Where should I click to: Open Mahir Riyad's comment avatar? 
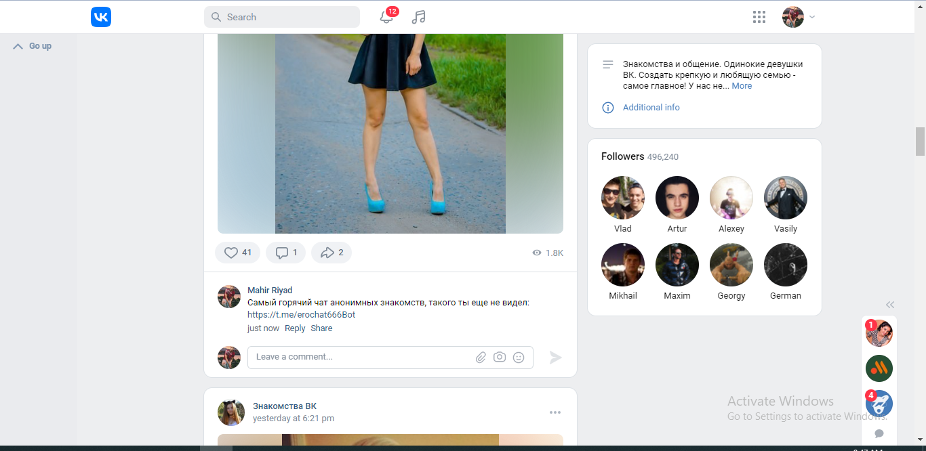pos(229,297)
